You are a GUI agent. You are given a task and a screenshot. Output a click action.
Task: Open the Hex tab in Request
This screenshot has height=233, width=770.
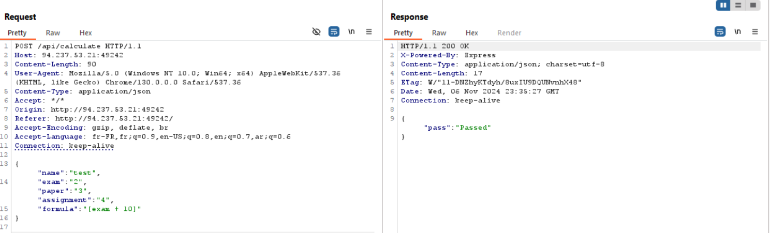[x=85, y=33]
